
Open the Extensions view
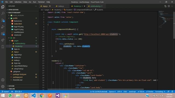(x=3, y=33)
